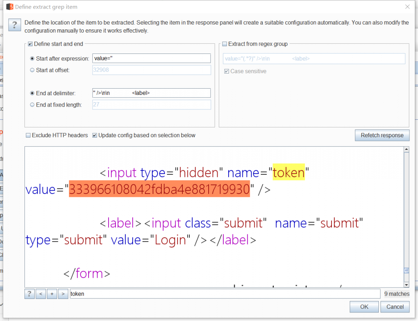Toggle Define start and end checkbox
418x321 pixels.
[x=30, y=44]
